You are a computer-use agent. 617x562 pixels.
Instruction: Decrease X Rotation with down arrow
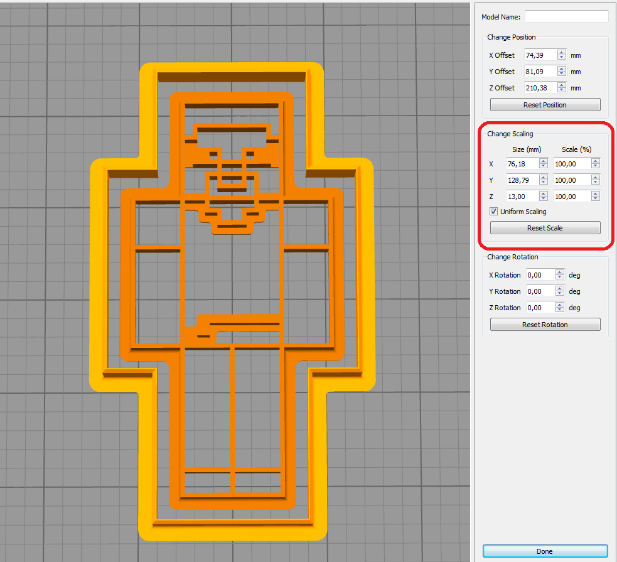tap(560, 278)
